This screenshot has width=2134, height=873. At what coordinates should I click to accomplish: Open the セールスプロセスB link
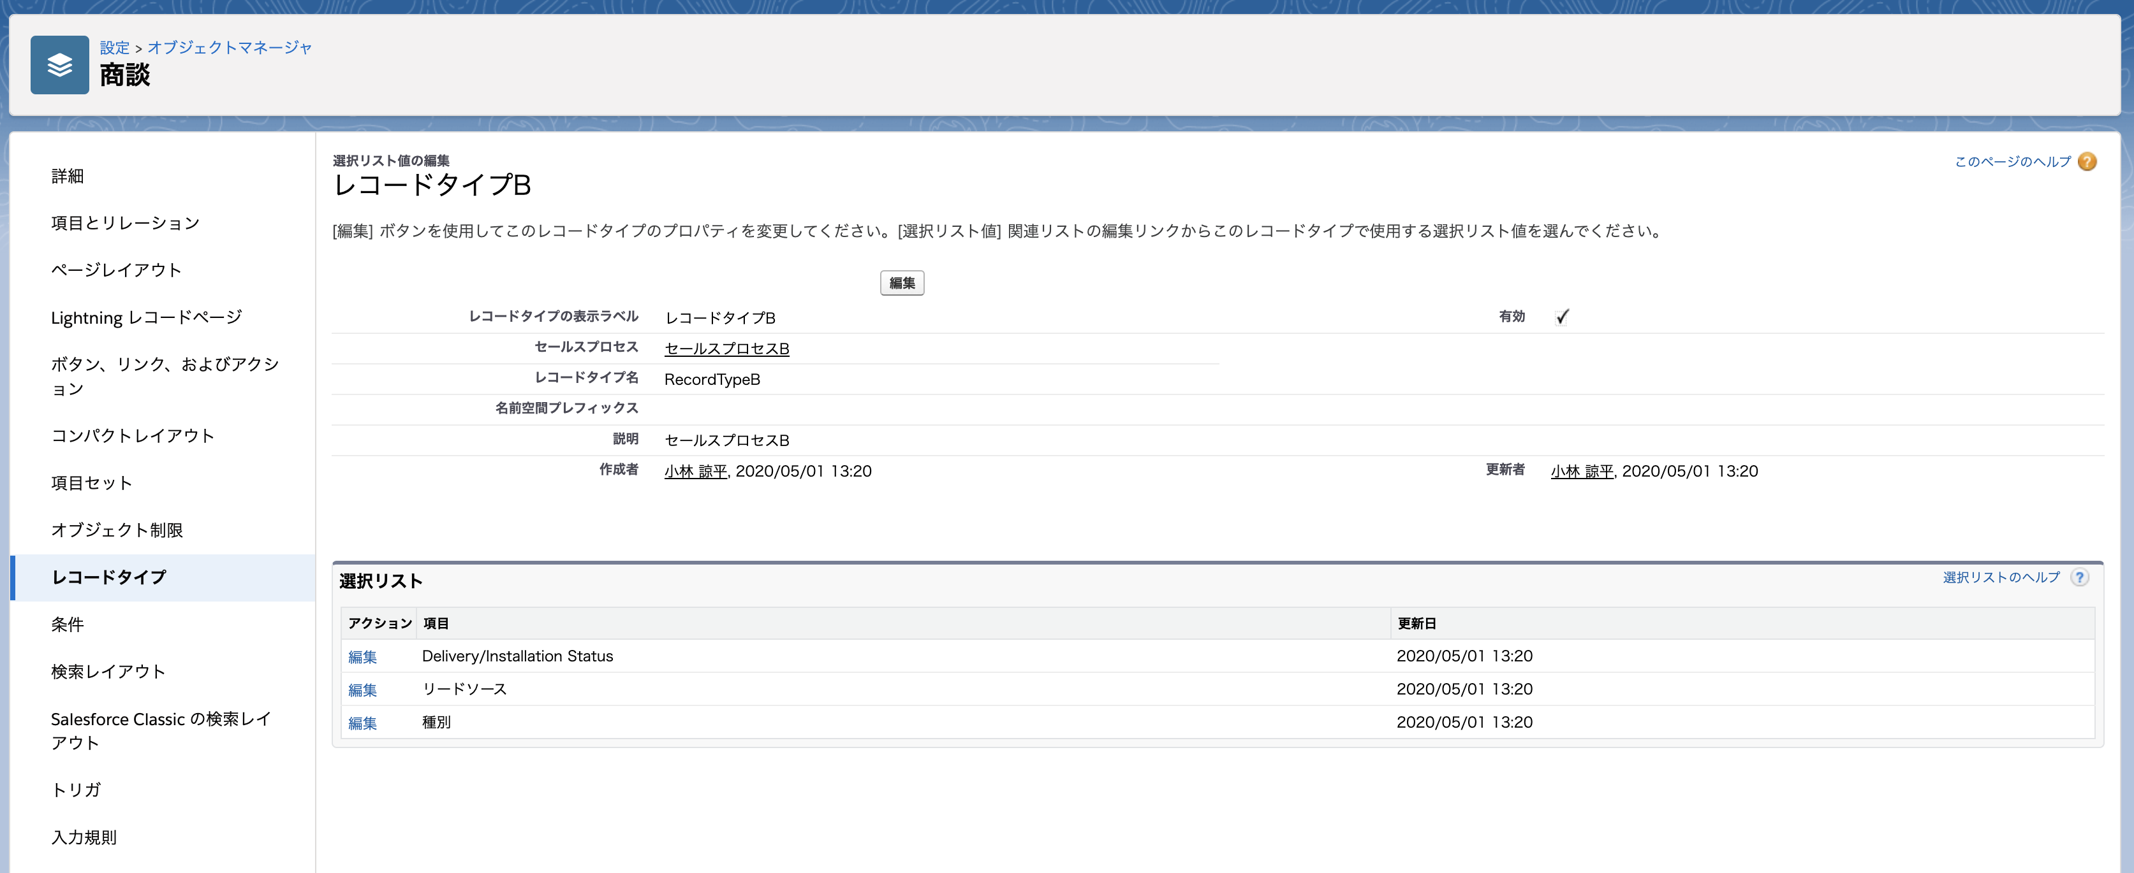point(725,349)
